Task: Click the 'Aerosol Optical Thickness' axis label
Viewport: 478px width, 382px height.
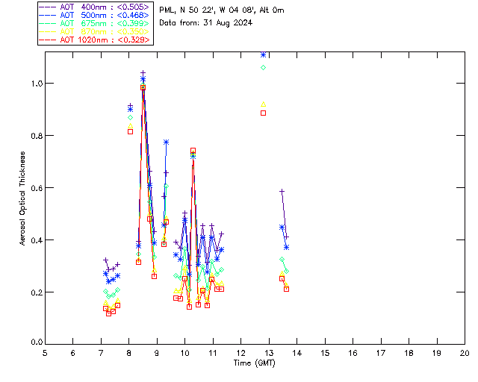Action: (22, 198)
